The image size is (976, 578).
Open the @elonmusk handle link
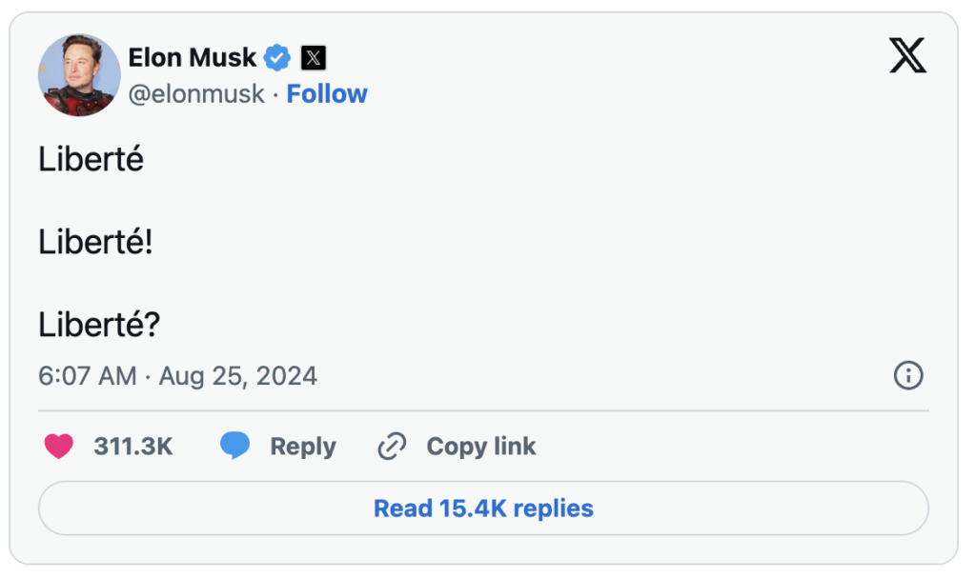196,94
